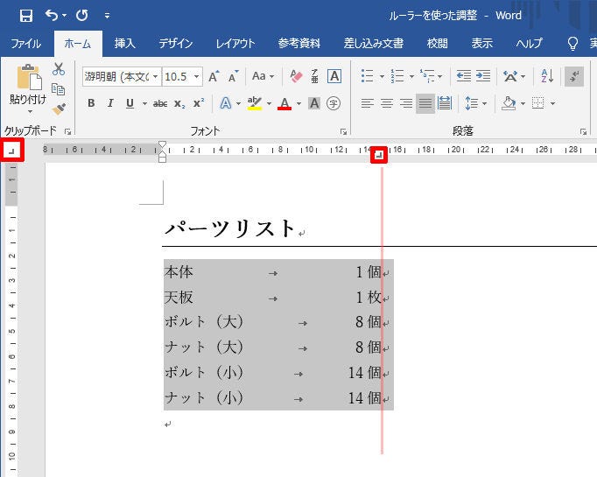Image resolution: width=597 pixels, height=477 pixels.
Task: Open the multilevel list menu
Action: coord(431,76)
